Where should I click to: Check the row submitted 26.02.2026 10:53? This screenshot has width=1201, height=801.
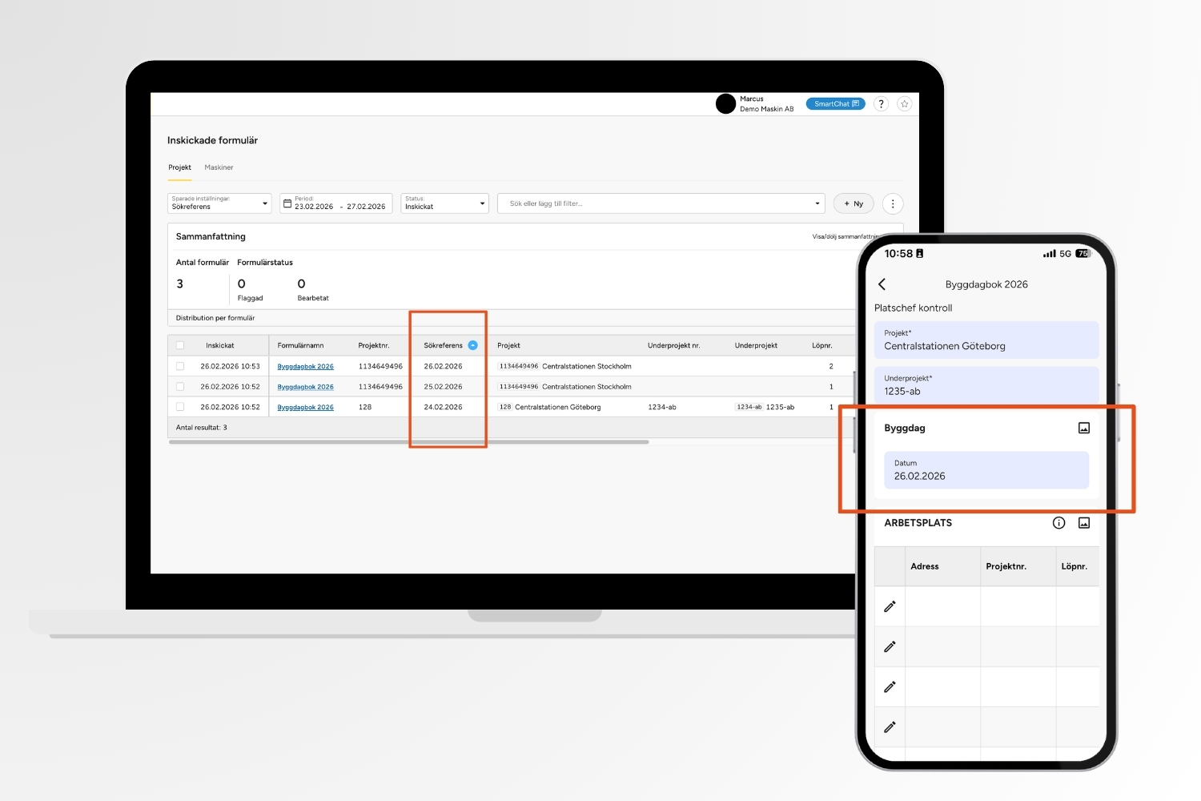click(180, 366)
